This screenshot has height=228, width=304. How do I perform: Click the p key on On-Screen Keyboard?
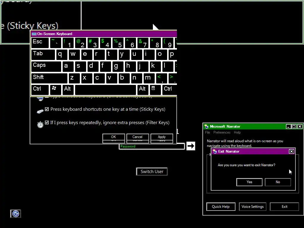172,55
